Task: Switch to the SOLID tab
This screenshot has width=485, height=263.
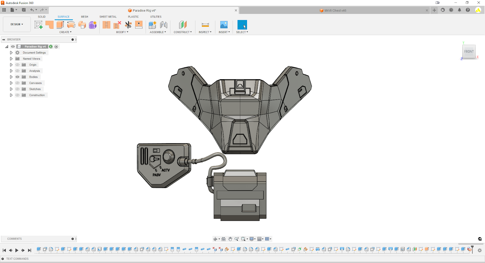Action: [x=42, y=17]
